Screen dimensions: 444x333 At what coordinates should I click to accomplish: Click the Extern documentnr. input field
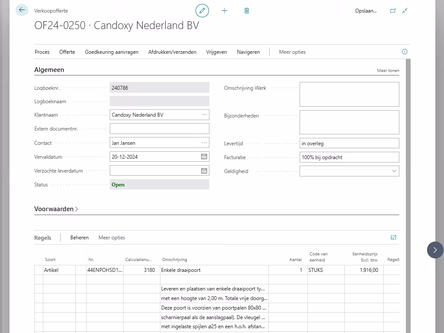tap(159, 129)
